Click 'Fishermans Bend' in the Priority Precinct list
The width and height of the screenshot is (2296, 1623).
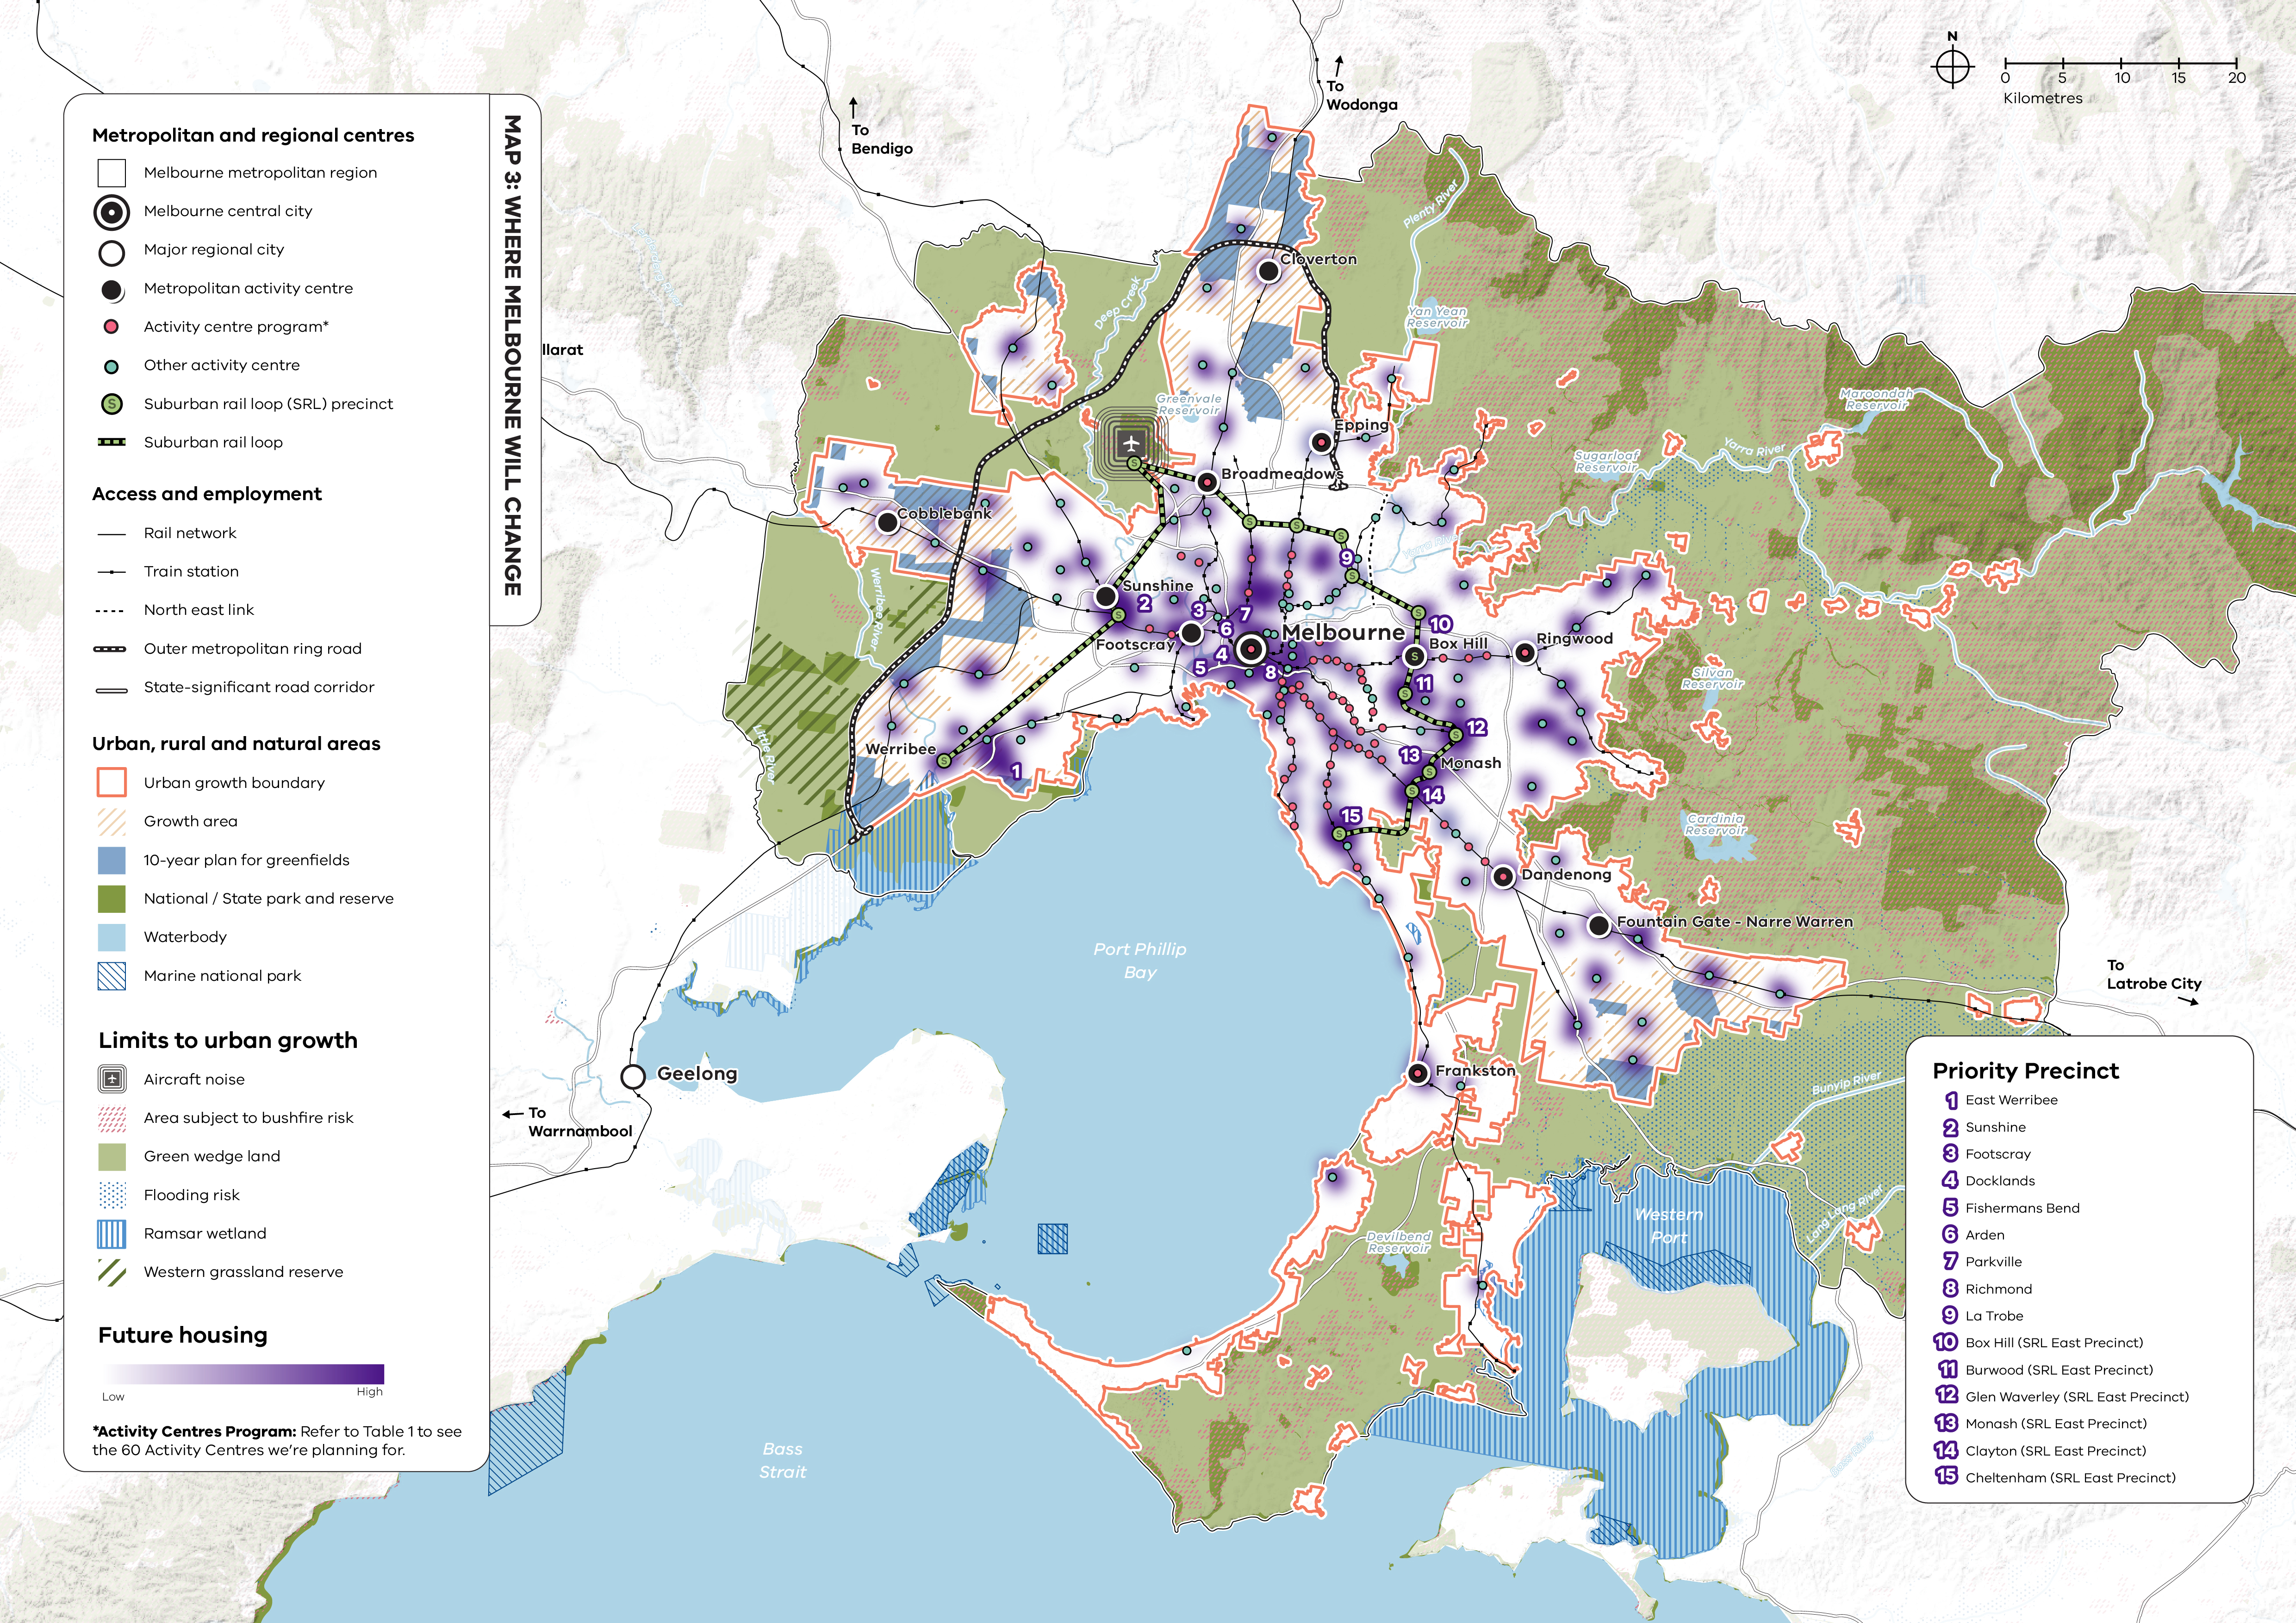[2022, 1208]
